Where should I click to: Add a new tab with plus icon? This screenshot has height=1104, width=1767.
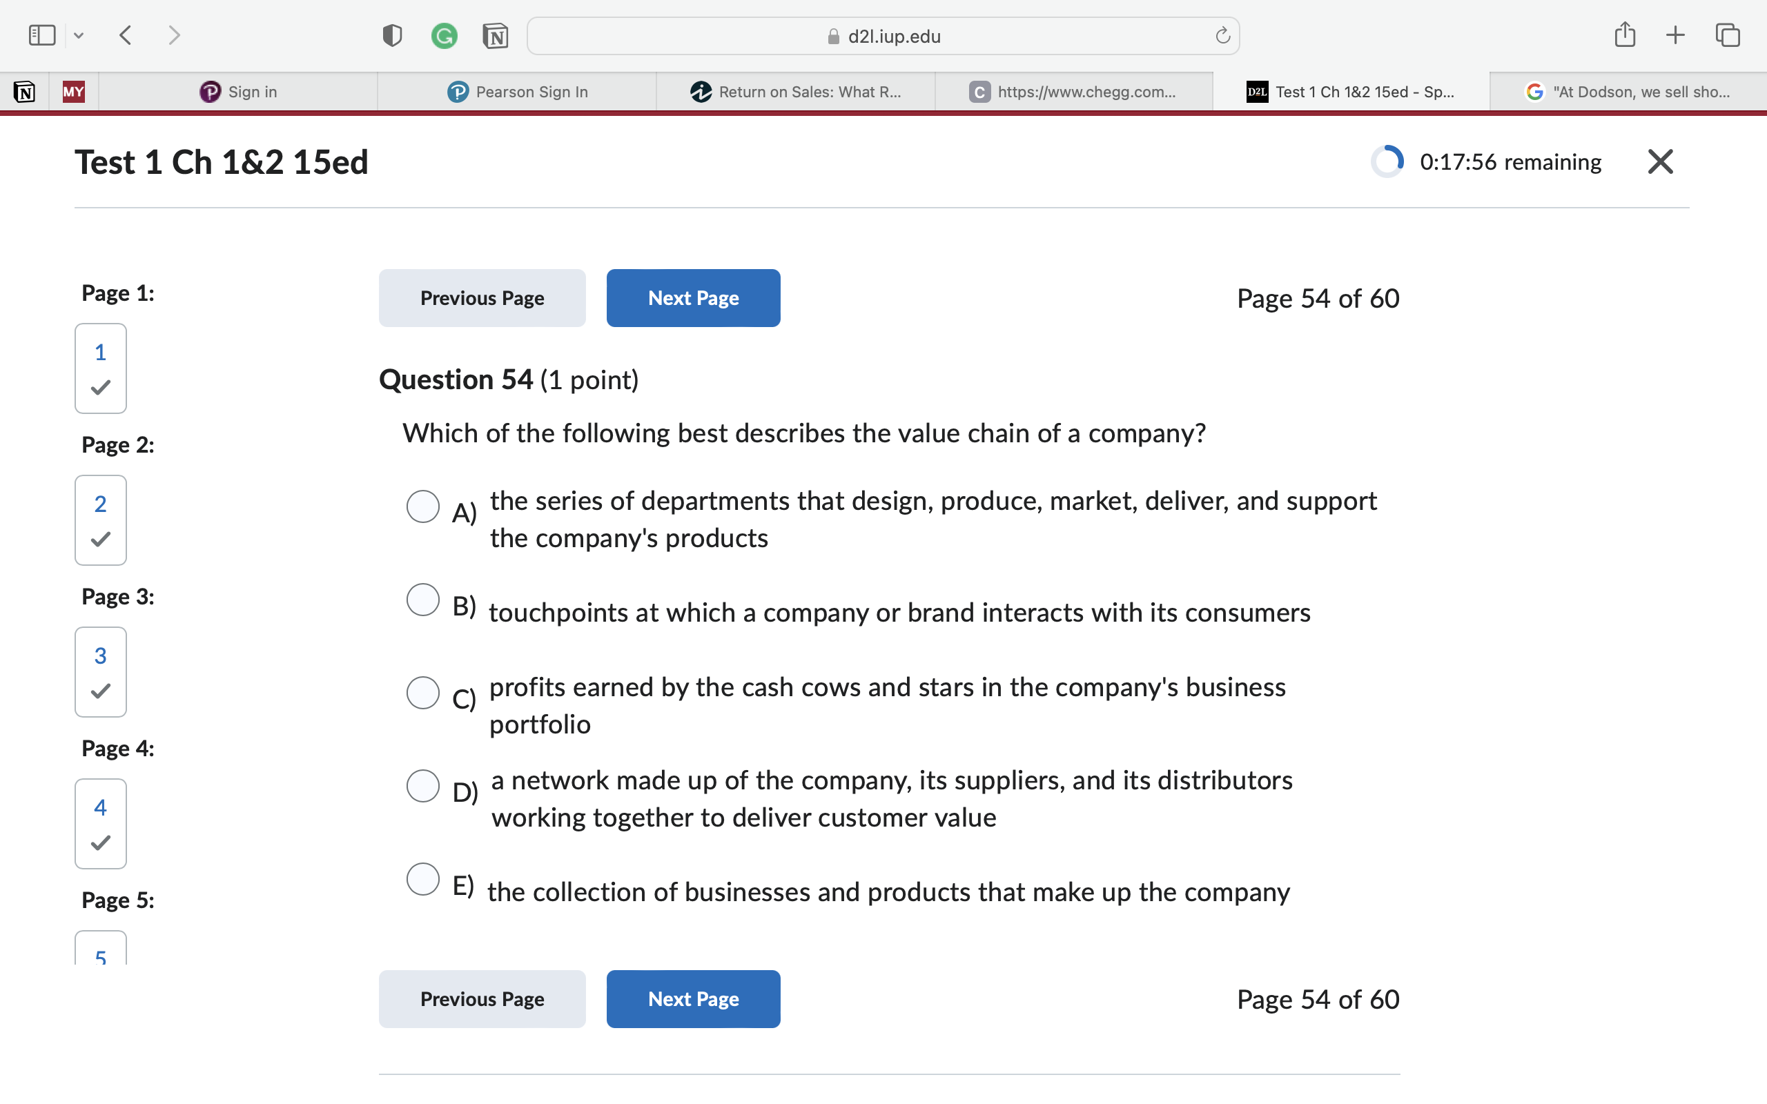[1676, 35]
